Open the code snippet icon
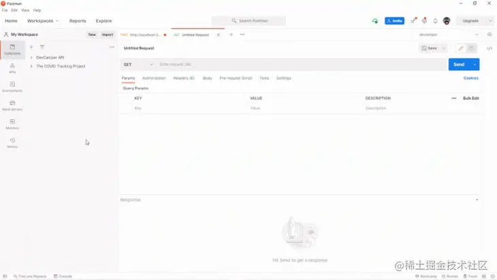Screen dimensions: 497x280 click(490, 48)
